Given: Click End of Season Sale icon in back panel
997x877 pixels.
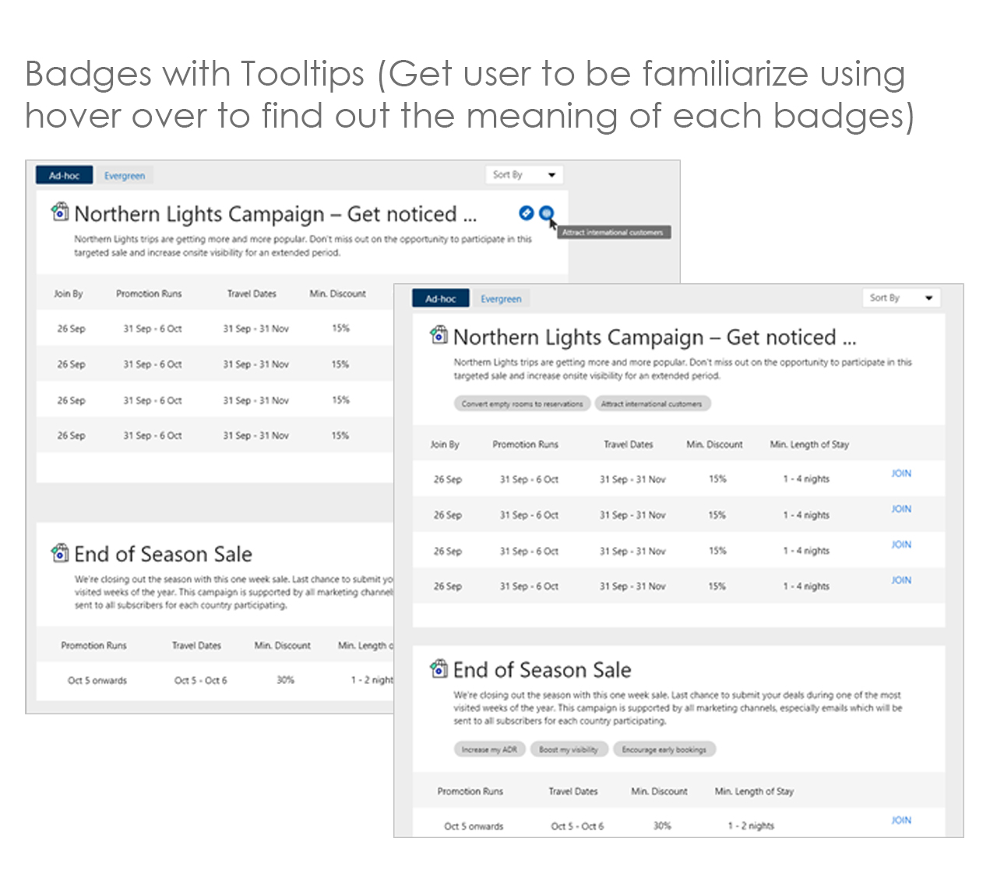Looking at the screenshot, I should tap(59, 553).
